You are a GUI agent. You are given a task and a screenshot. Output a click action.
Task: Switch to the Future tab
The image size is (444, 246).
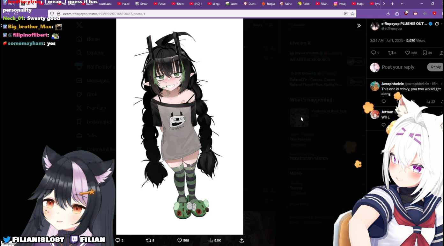pos(160,4)
